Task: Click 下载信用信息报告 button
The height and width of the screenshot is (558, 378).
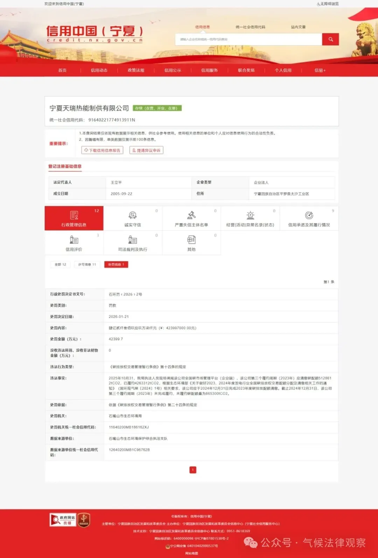Action: pos(102,150)
